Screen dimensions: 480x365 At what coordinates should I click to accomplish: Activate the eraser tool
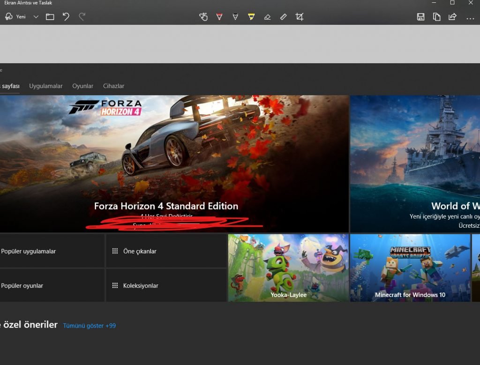pos(267,17)
